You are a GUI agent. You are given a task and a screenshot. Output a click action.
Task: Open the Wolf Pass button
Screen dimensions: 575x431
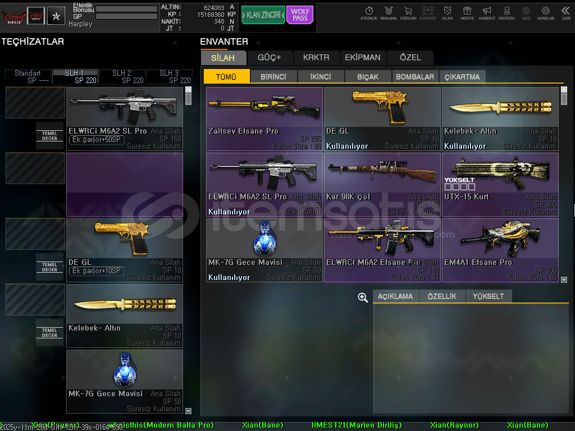click(x=300, y=15)
